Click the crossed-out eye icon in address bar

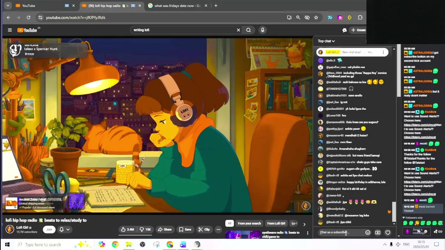[x=307, y=17]
